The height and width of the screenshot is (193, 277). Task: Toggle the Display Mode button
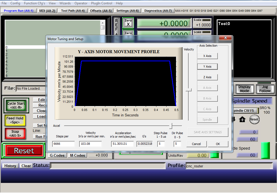click(x=244, y=89)
